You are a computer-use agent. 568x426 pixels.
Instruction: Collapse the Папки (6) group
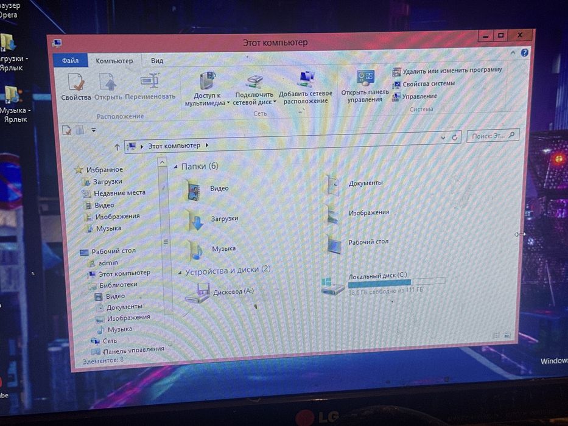pyautogui.click(x=175, y=167)
